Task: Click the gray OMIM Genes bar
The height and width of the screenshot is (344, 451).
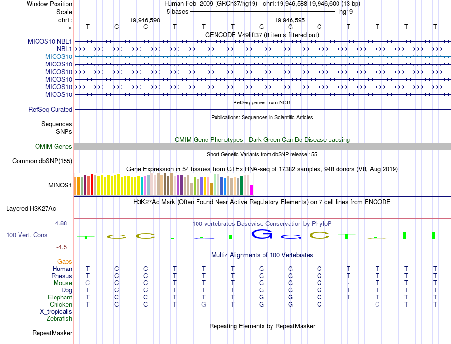Action: coord(262,146)
